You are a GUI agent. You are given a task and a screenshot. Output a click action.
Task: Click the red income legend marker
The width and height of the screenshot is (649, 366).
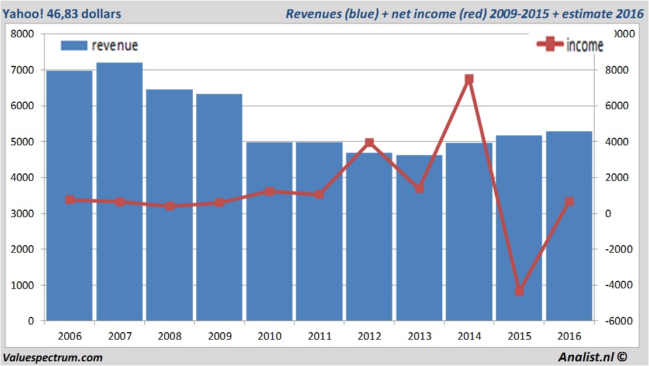point(550,44)
